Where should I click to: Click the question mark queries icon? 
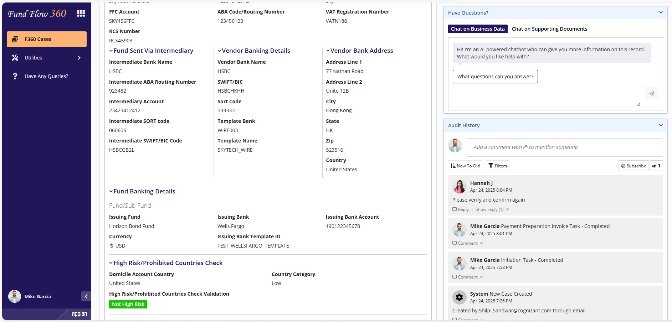(x=15, y=76)
